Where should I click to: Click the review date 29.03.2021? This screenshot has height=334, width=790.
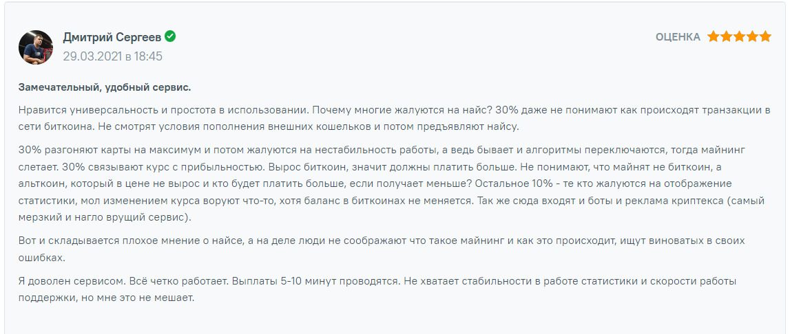click(92, 56)
